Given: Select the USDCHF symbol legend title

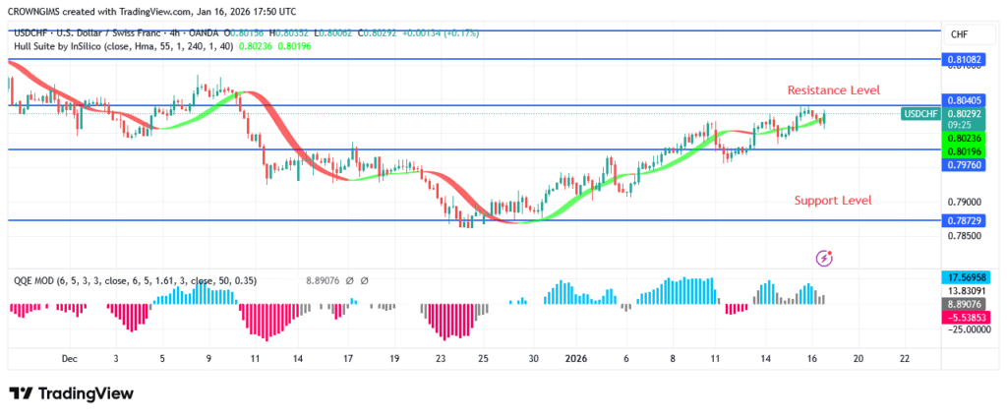Looking at the screenshot, I should [116, 32].
